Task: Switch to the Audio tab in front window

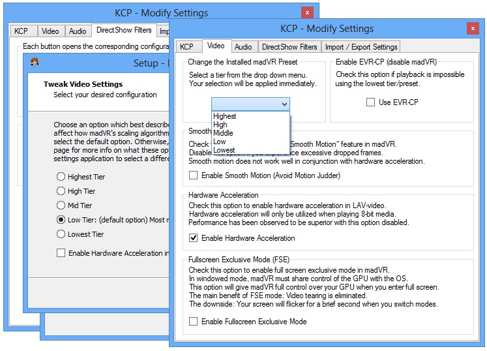Action: 243,47
